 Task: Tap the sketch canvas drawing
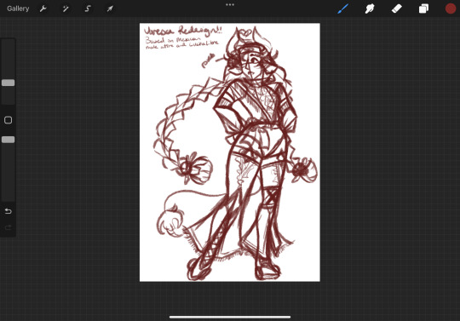click(x=230, y=152)
